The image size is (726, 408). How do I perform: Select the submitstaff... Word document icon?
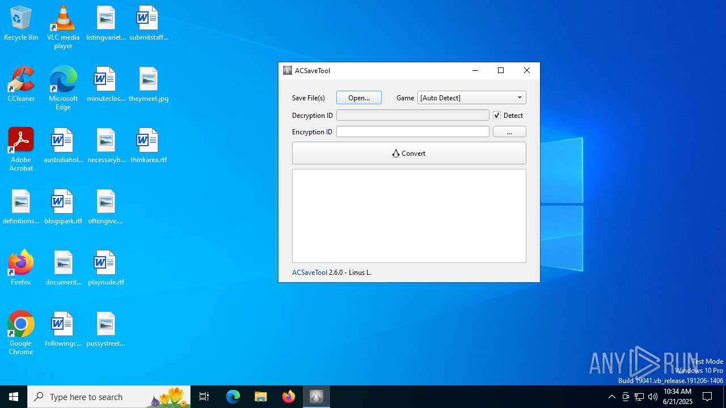(x=149, y=24)
